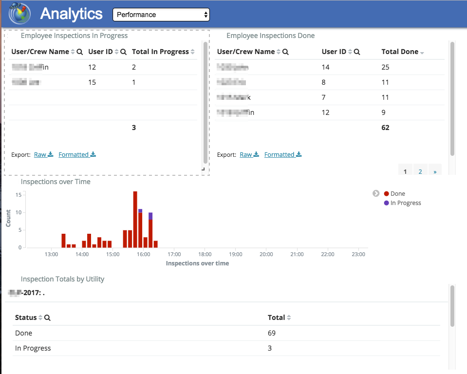Click the Inspections Done panel scrollbar
This screenshot has height=374, width=467.
tap(452, 99)
